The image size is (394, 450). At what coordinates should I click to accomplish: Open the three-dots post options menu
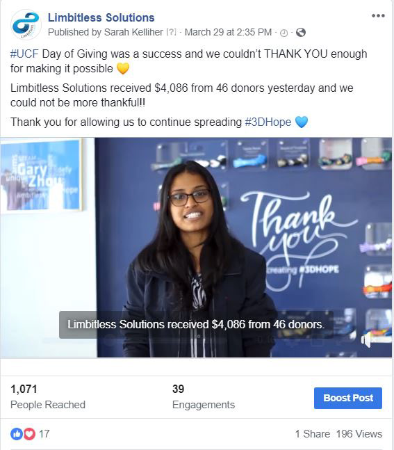click(x=378, y=16)
